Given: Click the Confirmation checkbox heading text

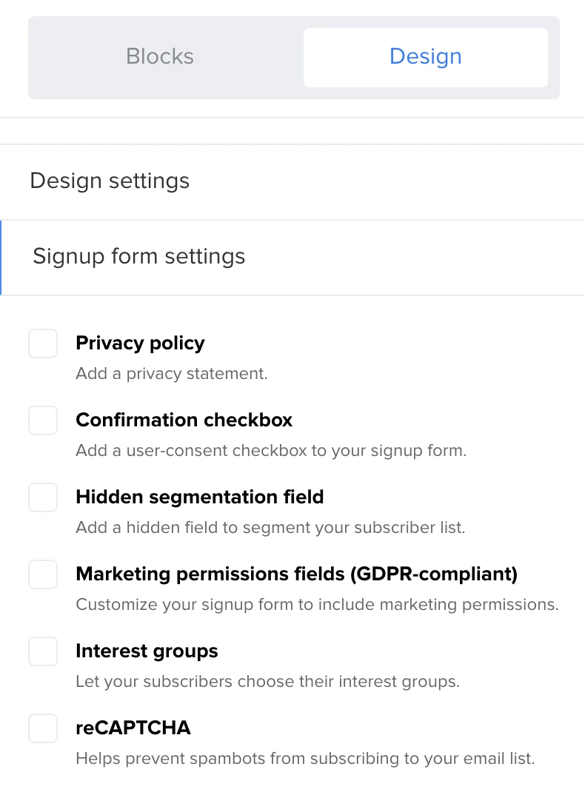Looking at the screenshot, I should pos(184,420).
